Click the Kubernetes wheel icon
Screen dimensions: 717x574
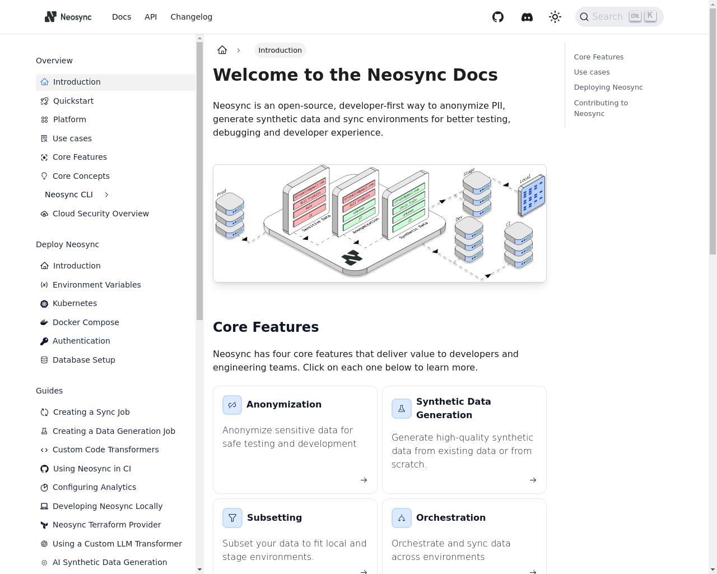tap(44, 303)
